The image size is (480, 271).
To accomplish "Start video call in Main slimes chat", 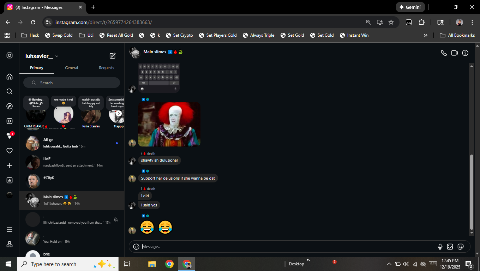I will pos(455,53).
